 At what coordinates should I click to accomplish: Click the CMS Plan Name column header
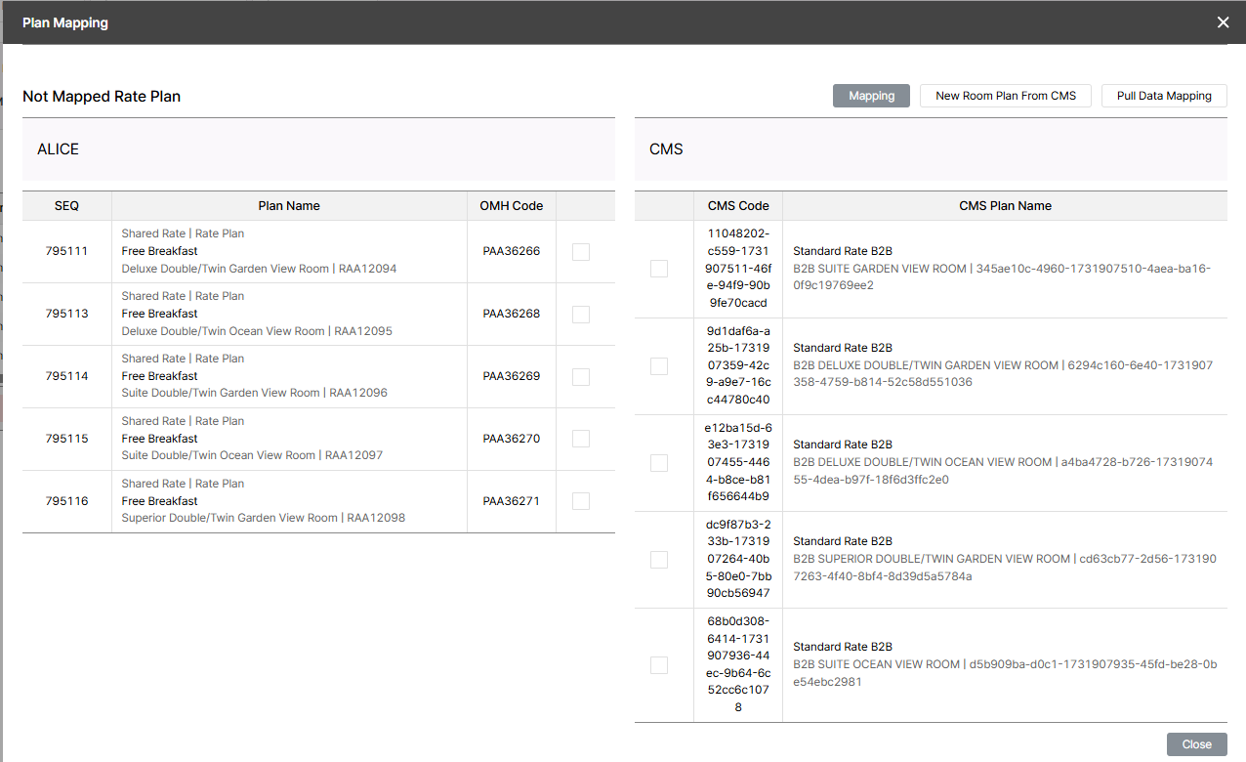[1005, 206]
